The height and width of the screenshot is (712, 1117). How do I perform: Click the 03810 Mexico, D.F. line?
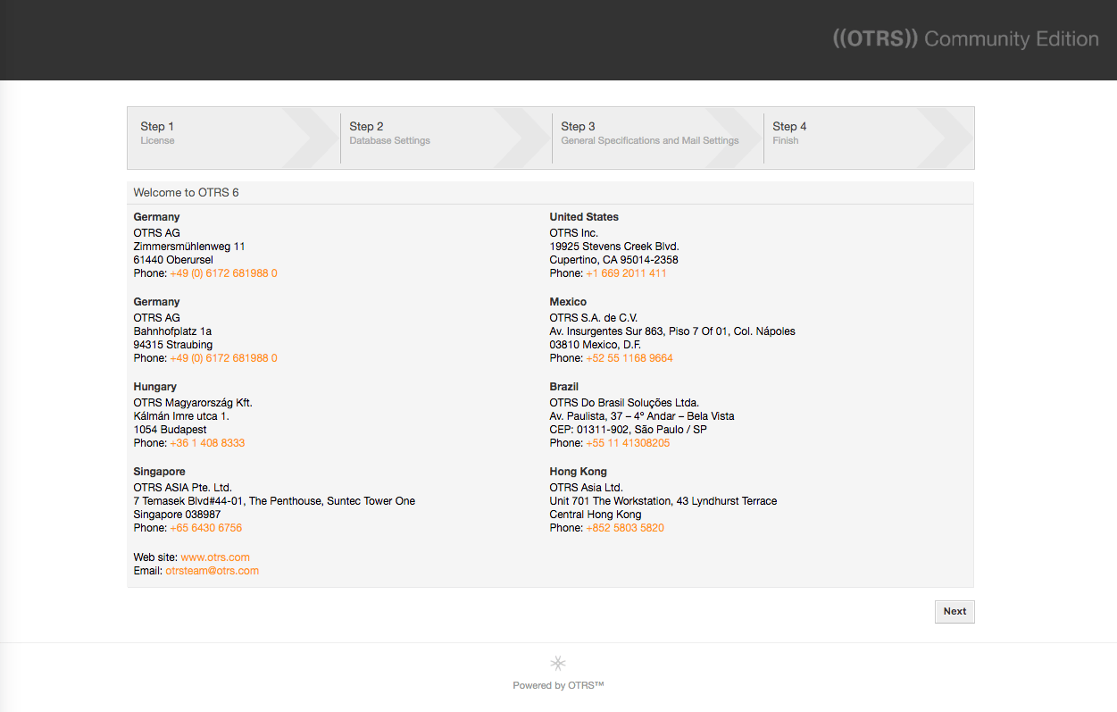596,345
